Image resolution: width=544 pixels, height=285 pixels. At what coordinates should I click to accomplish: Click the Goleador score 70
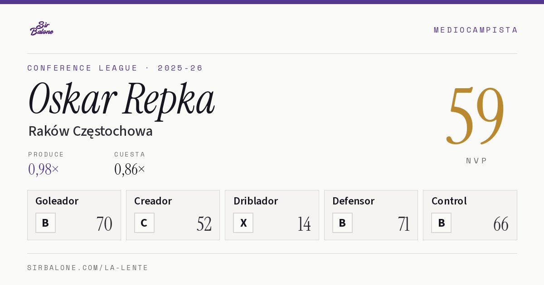[x=104, y=224]
